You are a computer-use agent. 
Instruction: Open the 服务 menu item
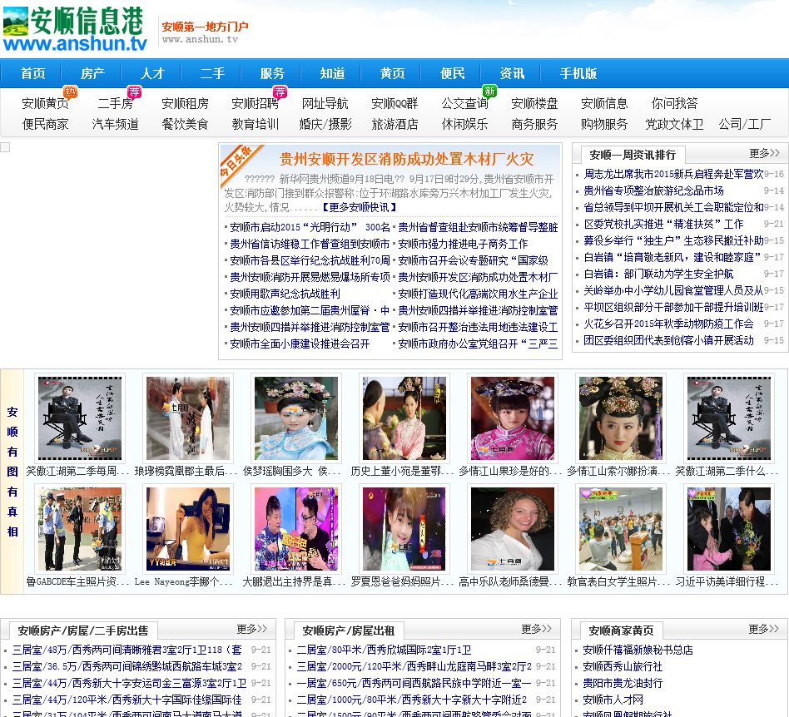(273, 73)
